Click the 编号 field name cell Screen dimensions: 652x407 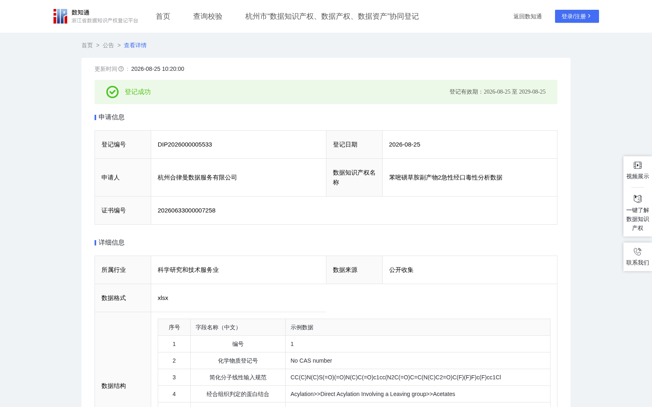point(238,344)
